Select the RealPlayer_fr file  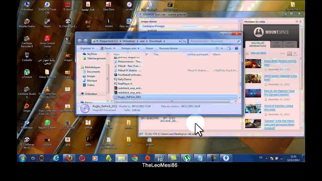pyautogui.click(x=123, y=84)
